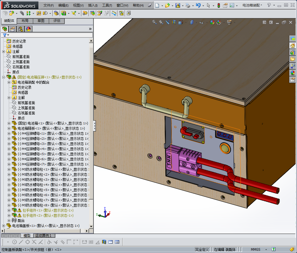Expand the 电池箱装配 中的配合 folder
Image resolution: width=297 pixels, height=253 pixels.
[x=9, y=82]
